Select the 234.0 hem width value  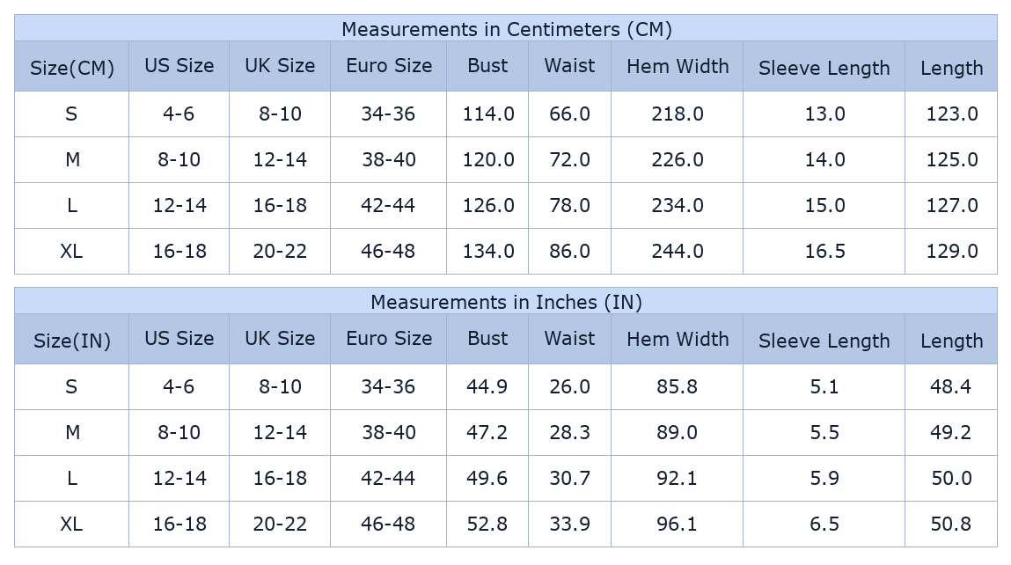tap(678, 205)
